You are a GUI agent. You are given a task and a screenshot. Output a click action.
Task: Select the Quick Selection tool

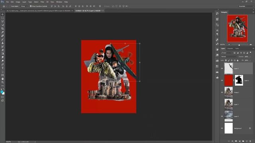pyautogui.click(x=2, y=25)
